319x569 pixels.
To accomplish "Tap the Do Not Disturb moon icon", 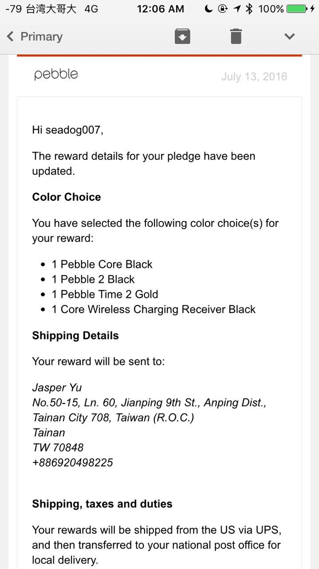I will (x=208, y=9).
